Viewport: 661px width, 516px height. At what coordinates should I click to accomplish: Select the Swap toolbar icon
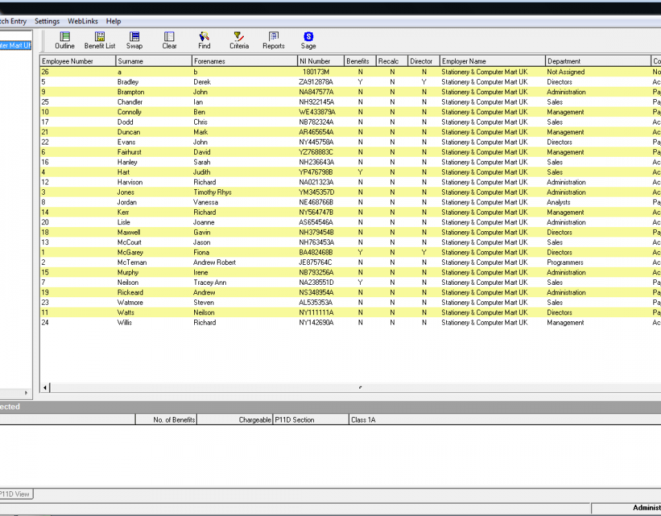pos(134,41)
